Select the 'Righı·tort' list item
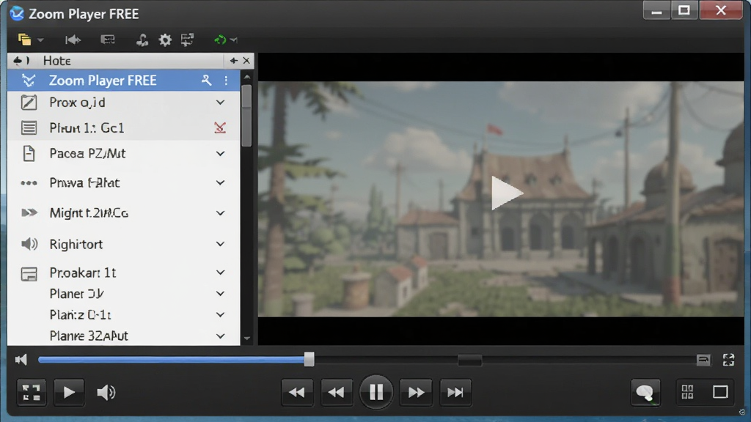Viewport: 751px width, 422px height. click(123, 244)
